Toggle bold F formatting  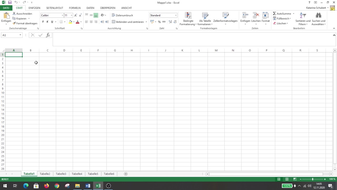pyautogui.click(x=43, y=22)
